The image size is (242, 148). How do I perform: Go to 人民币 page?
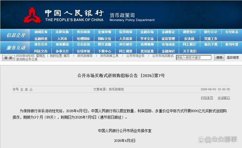click(62, 39)
